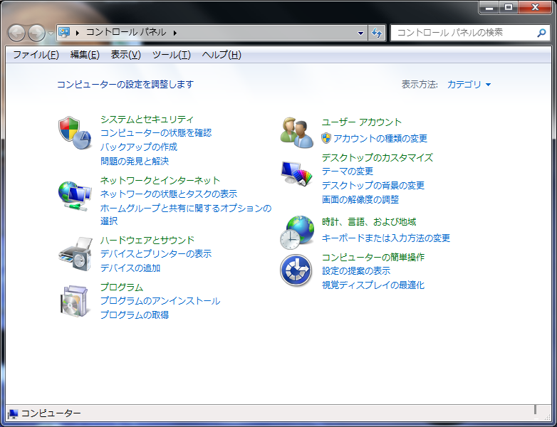This screenshot has height=427, width=557.
Task: Click the コントロール パネルの検索 search field
Action: [463, 33]
